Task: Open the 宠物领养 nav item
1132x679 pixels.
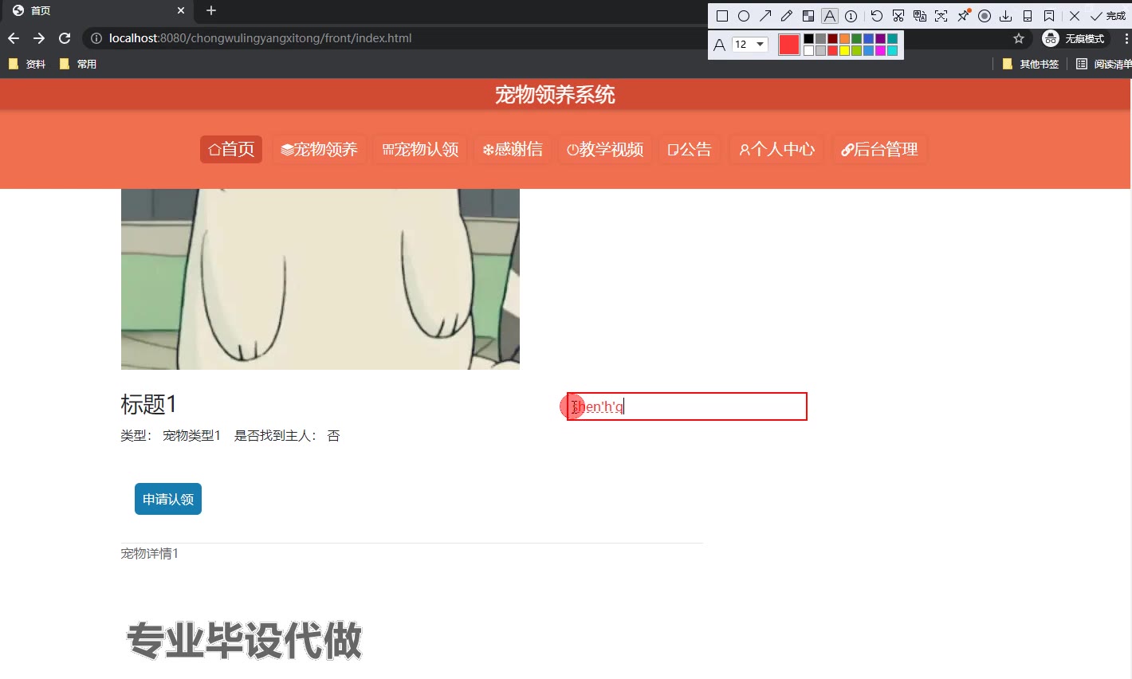Action: [319, 149]
